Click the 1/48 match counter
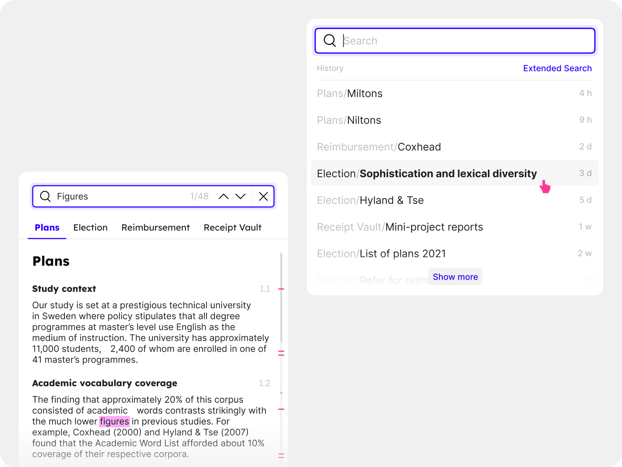622x467 pixels. pos(199,197)
